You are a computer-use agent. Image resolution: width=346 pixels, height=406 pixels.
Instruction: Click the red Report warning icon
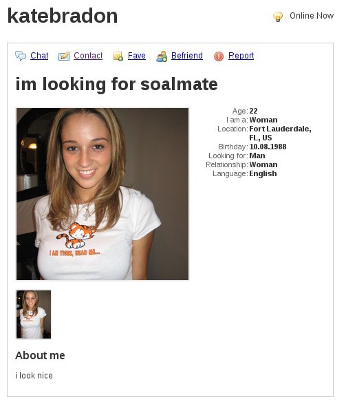click(219, 56)
